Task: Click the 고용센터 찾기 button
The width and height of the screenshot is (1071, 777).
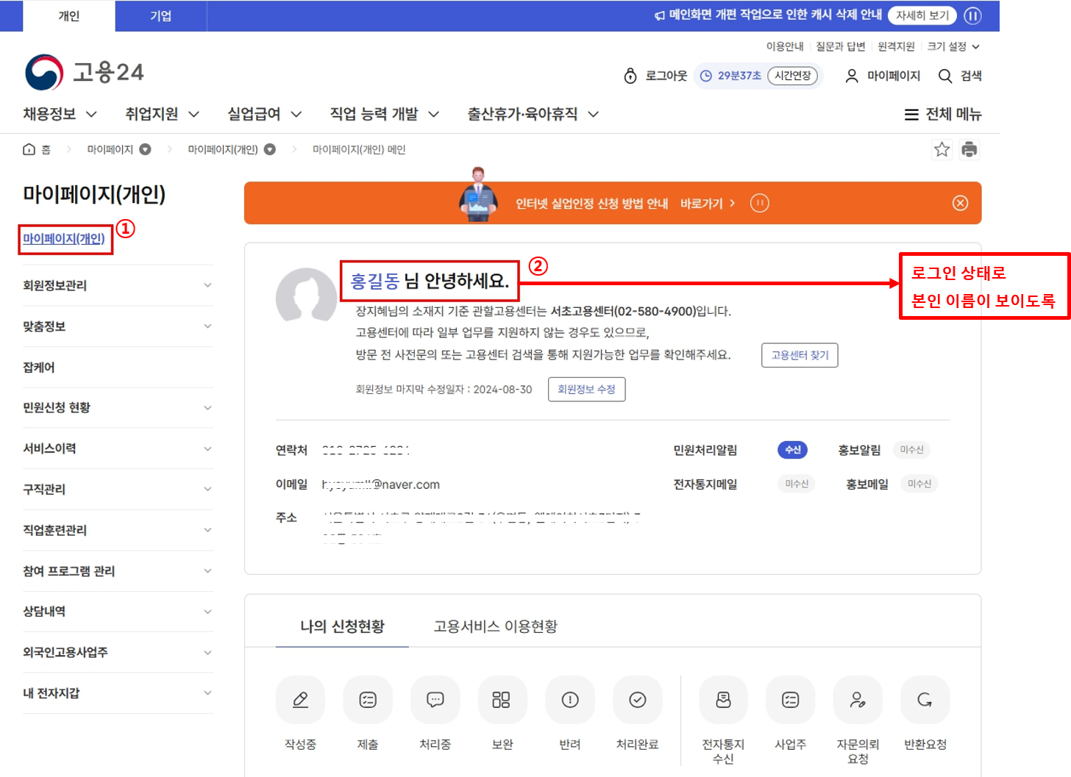Action: [x=800, y=355]
